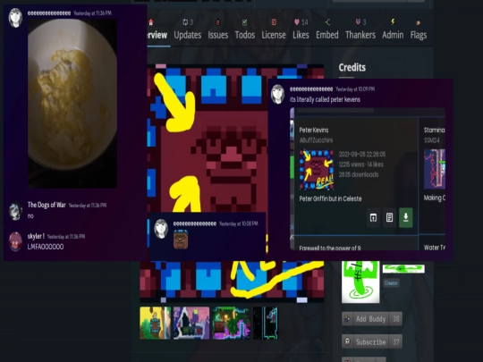Click the page document icon on Peter Kevins card
Image resolution: width=483 pixels, height=362 pixels.
coord(389,217)
